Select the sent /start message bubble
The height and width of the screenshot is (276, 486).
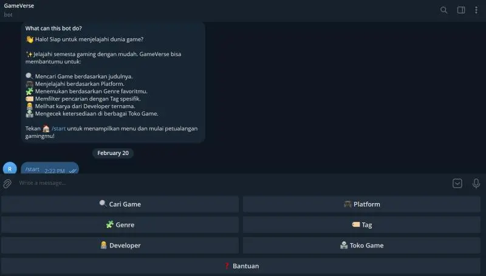click(50, 168)
